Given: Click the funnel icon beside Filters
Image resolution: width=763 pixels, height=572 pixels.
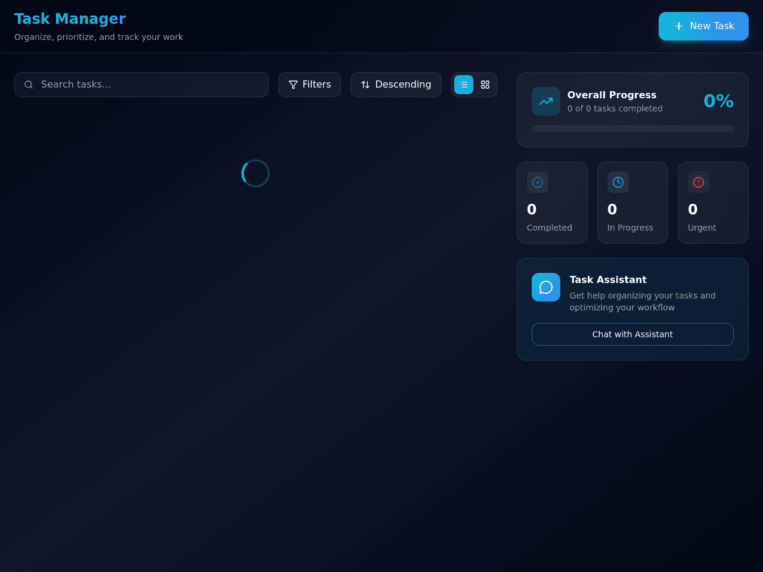Looking at the screenshot, I should coord(293,85).
